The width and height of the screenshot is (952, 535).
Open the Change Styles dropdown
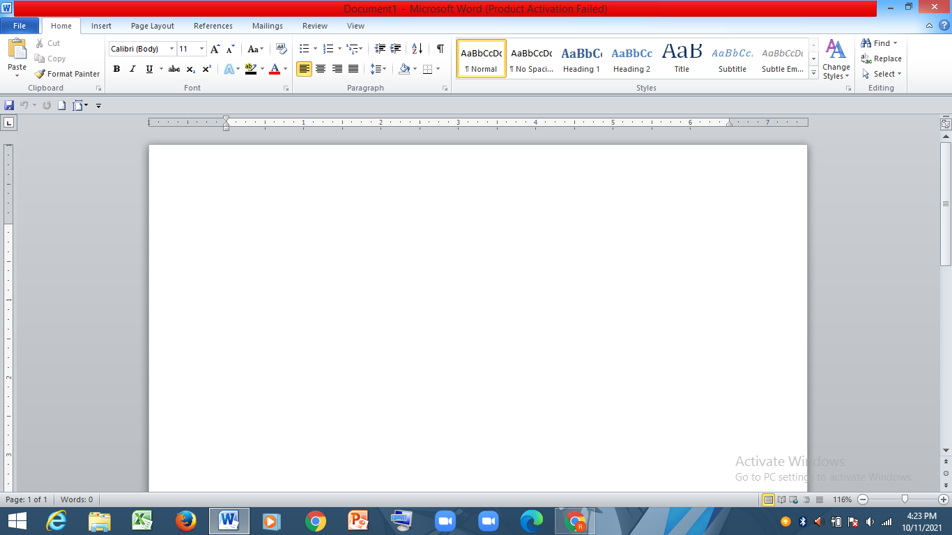click(x=836, y=60)
